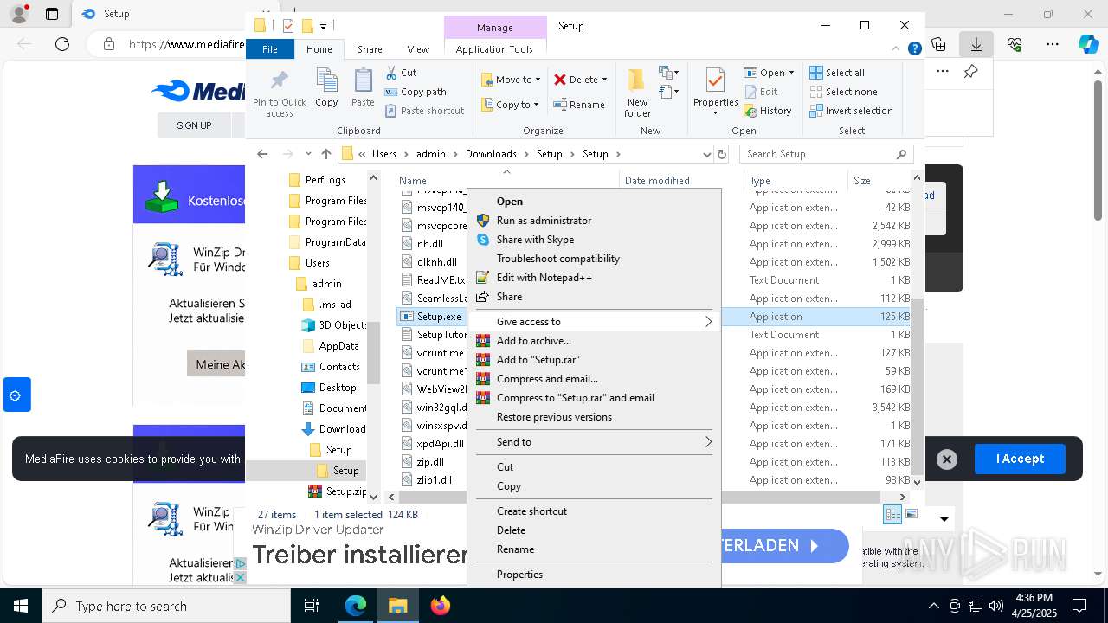Click Invert selection in ribbon
The image size is (1108, 623).
(x=851, y=111)
